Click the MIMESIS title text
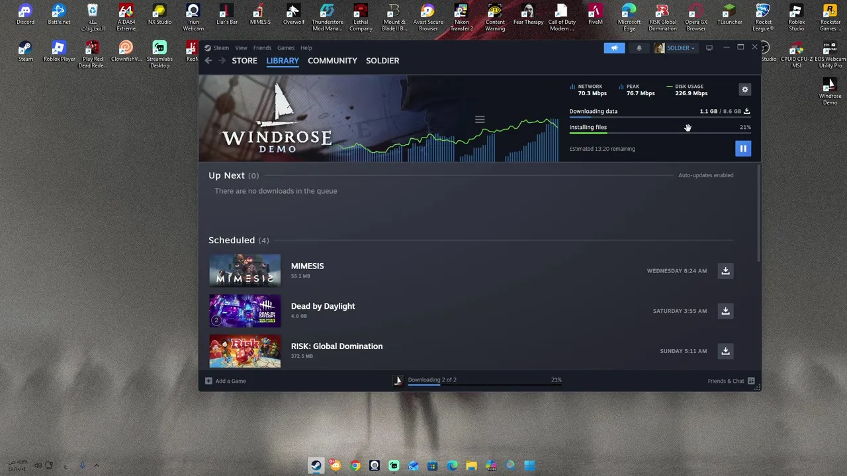 tap(307, 266)
